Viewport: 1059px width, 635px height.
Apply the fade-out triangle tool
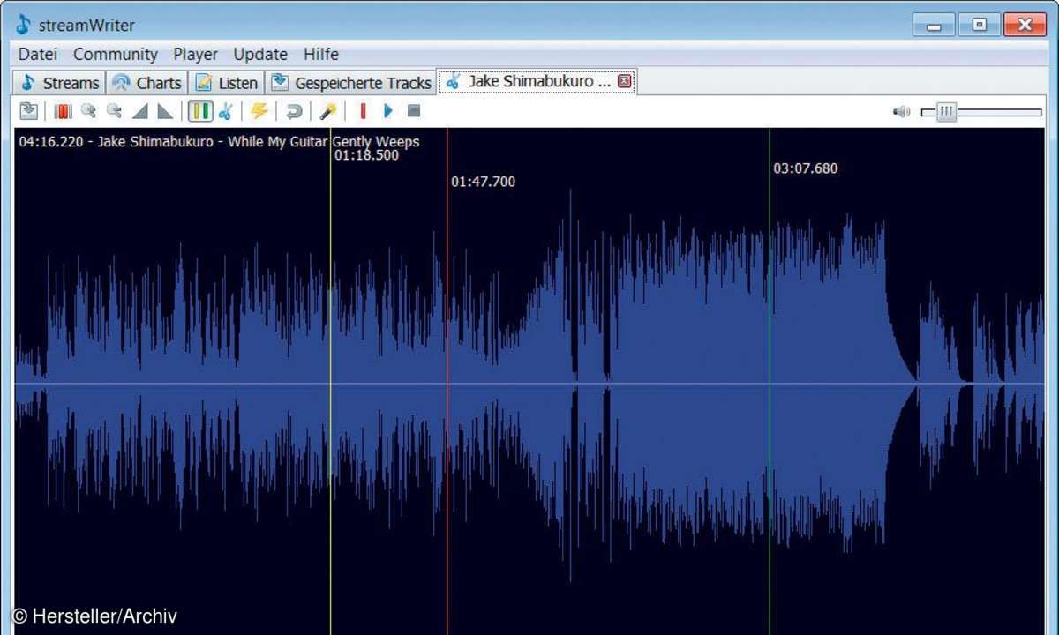point(165,111)
